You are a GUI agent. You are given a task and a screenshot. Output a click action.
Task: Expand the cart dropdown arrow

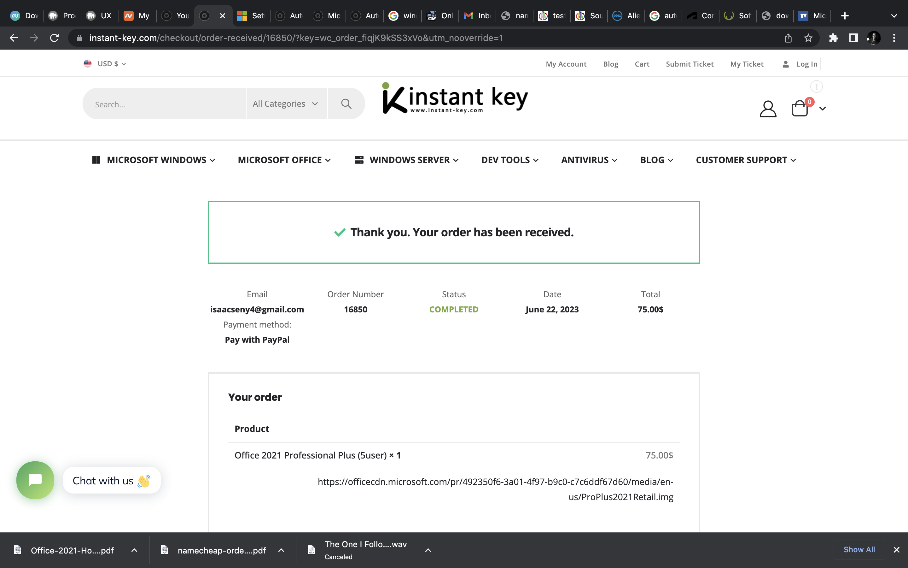823,109
